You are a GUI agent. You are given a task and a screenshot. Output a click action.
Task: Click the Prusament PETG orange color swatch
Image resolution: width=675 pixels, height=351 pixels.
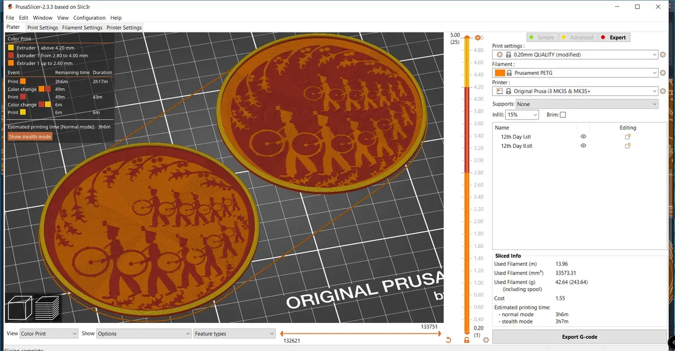coord(499,73)
